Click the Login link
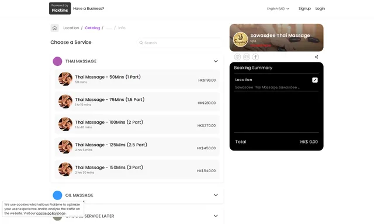374x224 pixels. 320,9
